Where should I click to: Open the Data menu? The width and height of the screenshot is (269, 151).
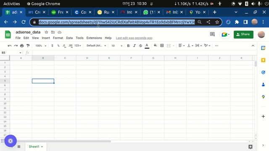pos(69,38)
